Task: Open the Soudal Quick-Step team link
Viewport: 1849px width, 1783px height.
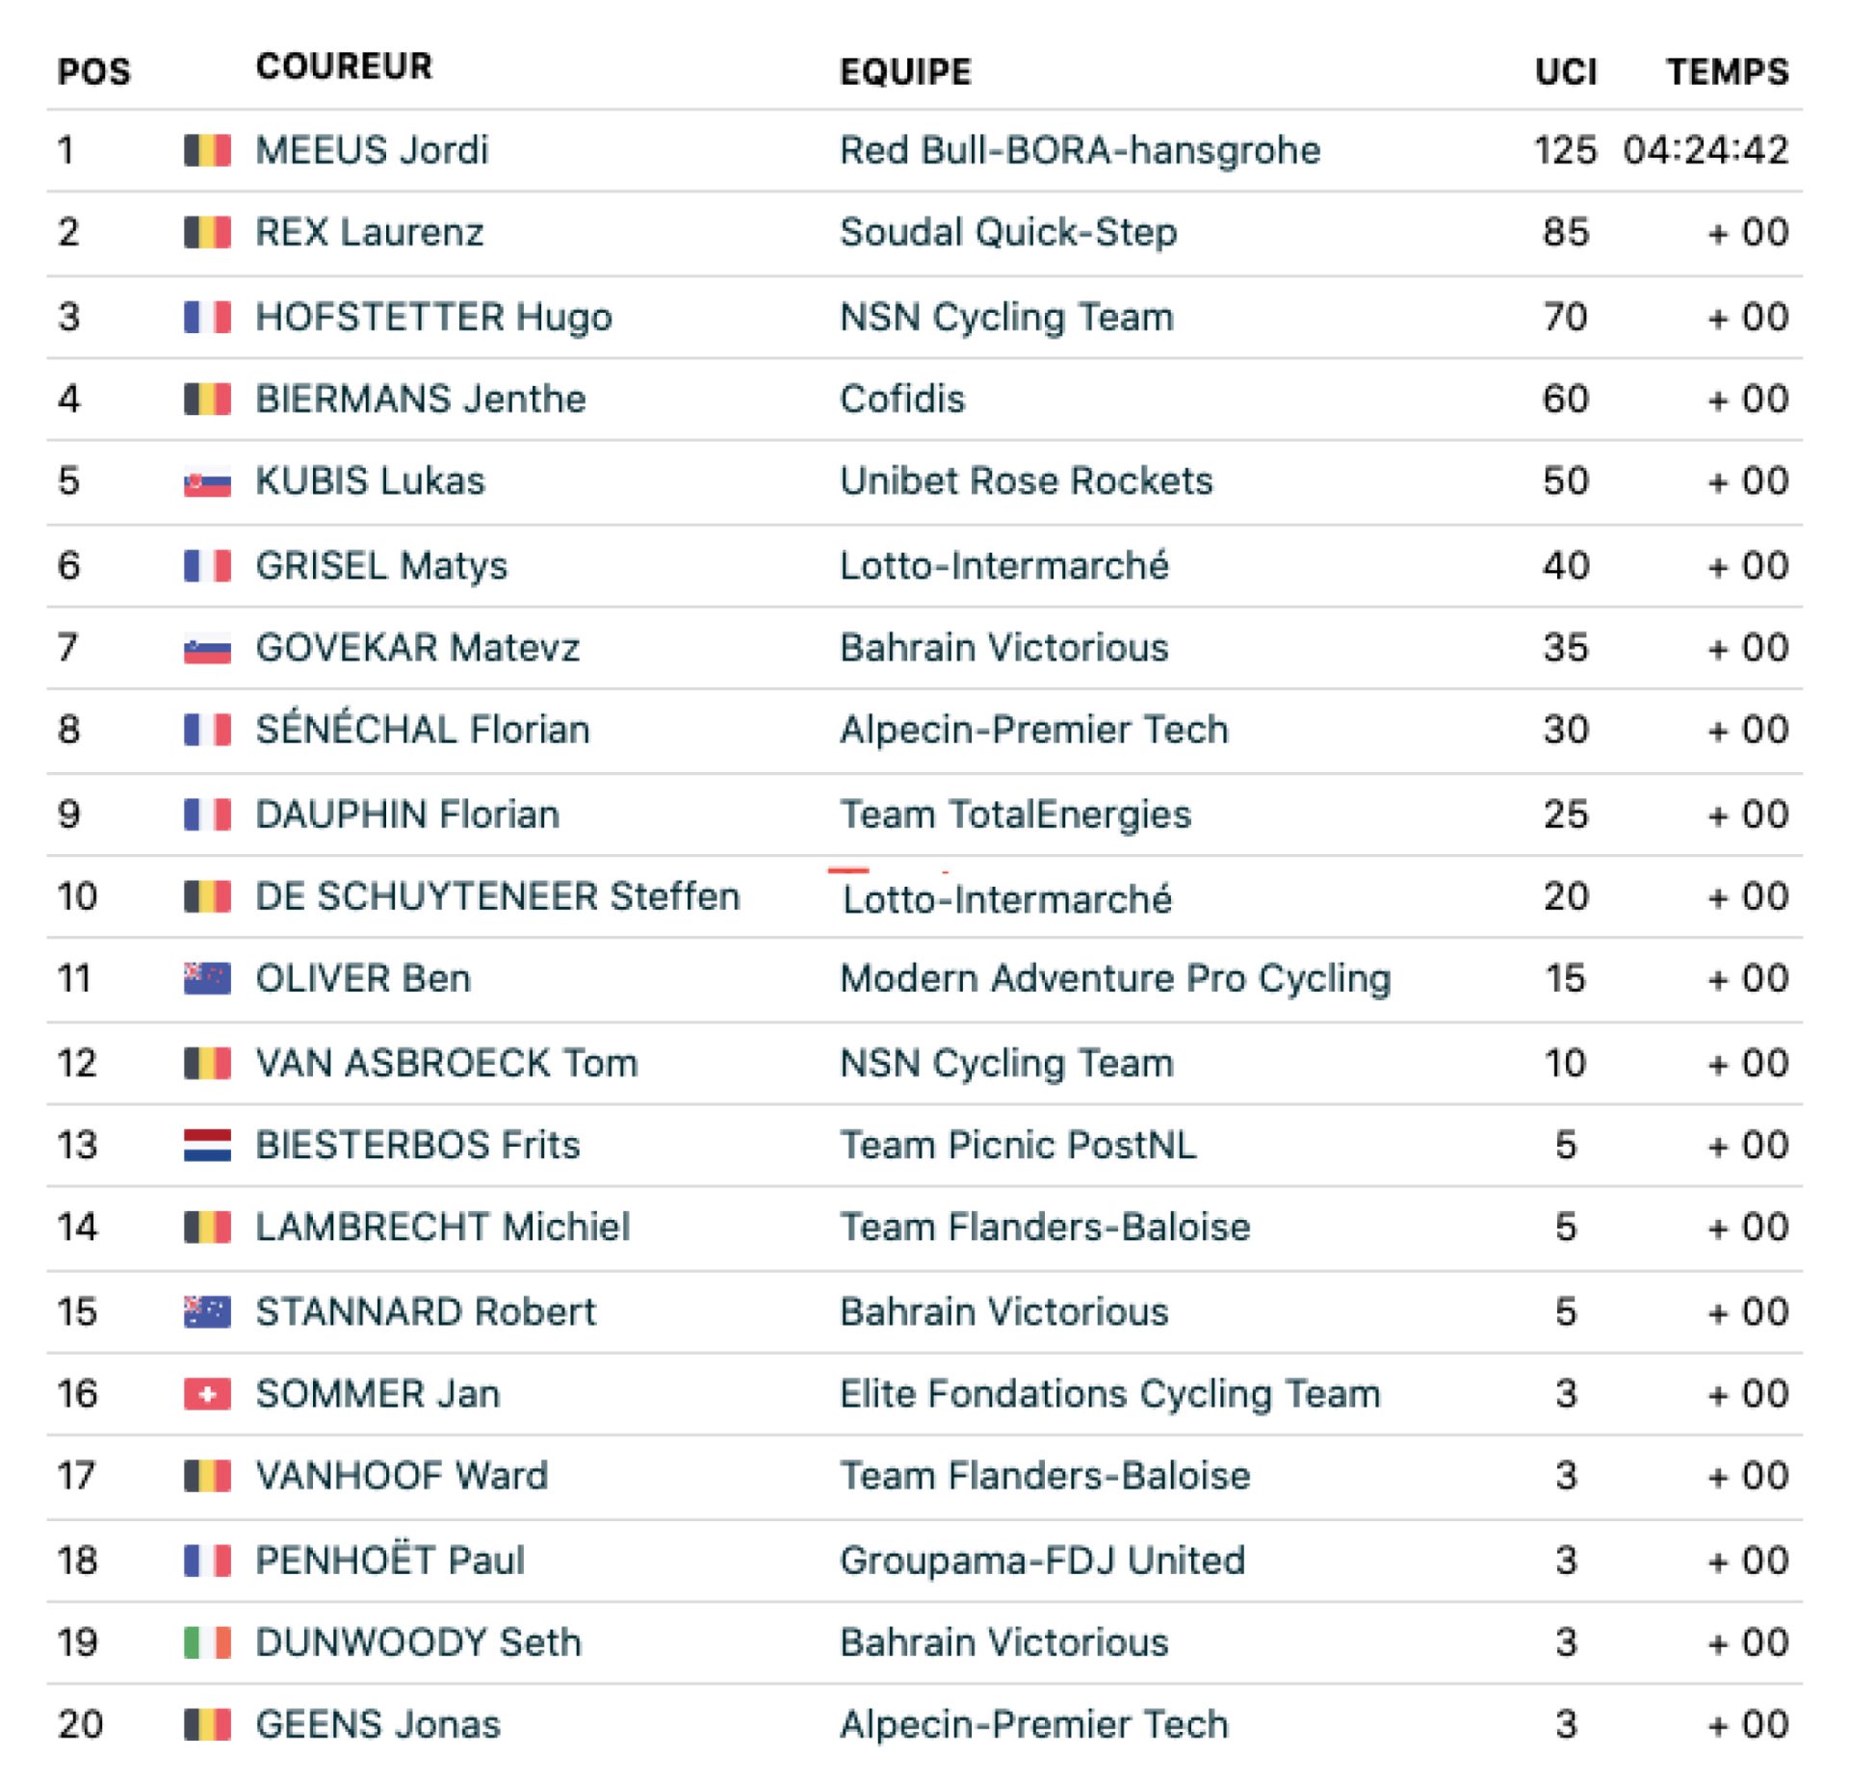Action: (1007, 232)
